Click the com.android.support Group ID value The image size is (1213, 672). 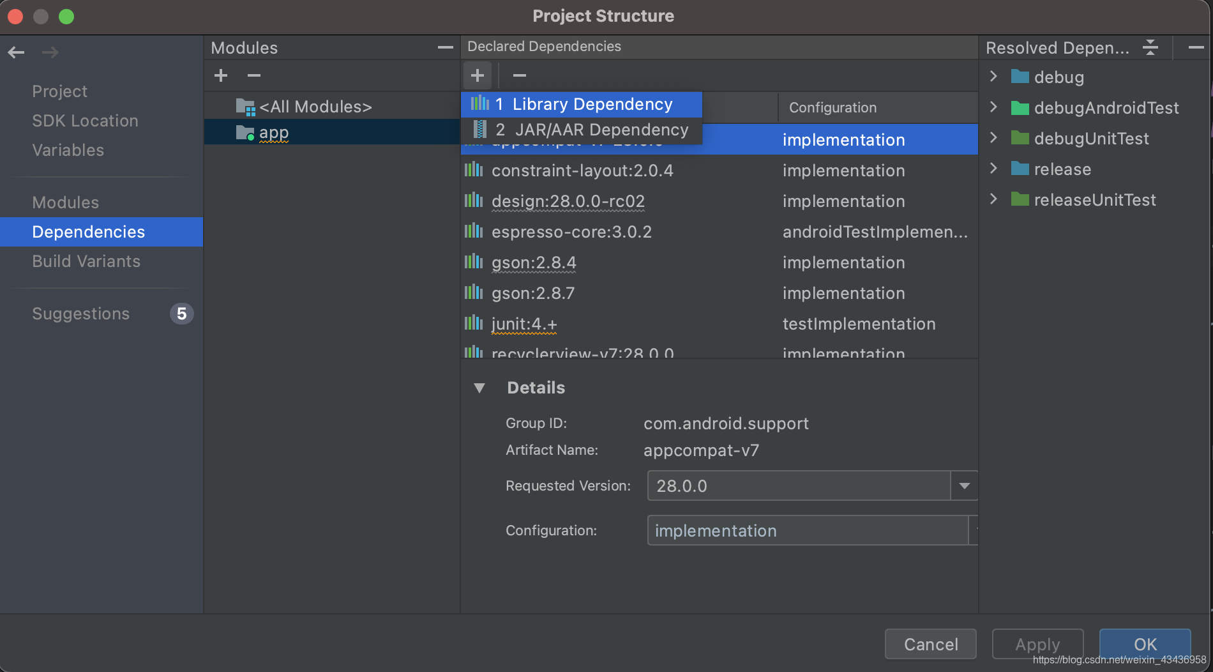[726, 424]
